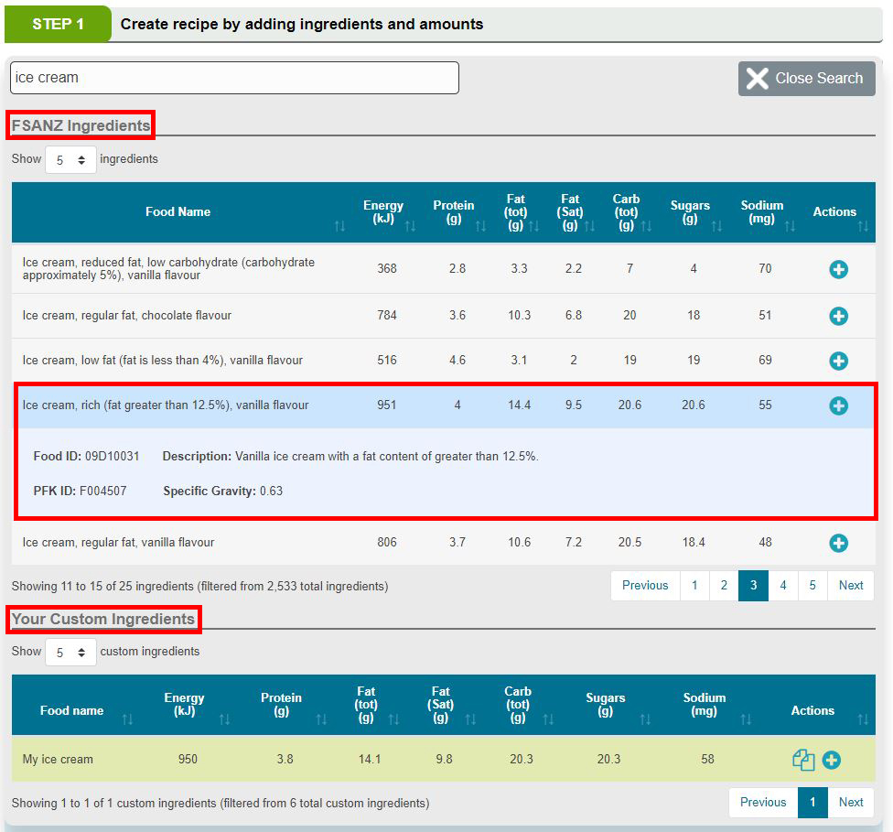Add rich vanilla flavour ice cream ingredient
This screenshot has height=832, width=893.
(838, 405)
